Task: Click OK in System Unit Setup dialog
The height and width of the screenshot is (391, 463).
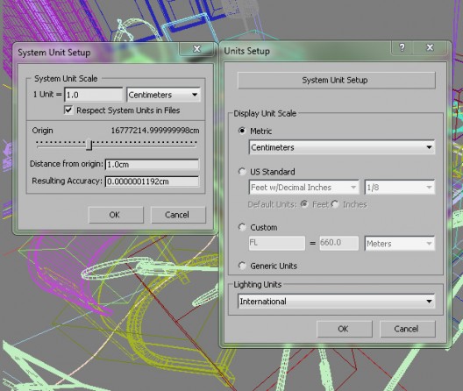Action: (116, 215)
